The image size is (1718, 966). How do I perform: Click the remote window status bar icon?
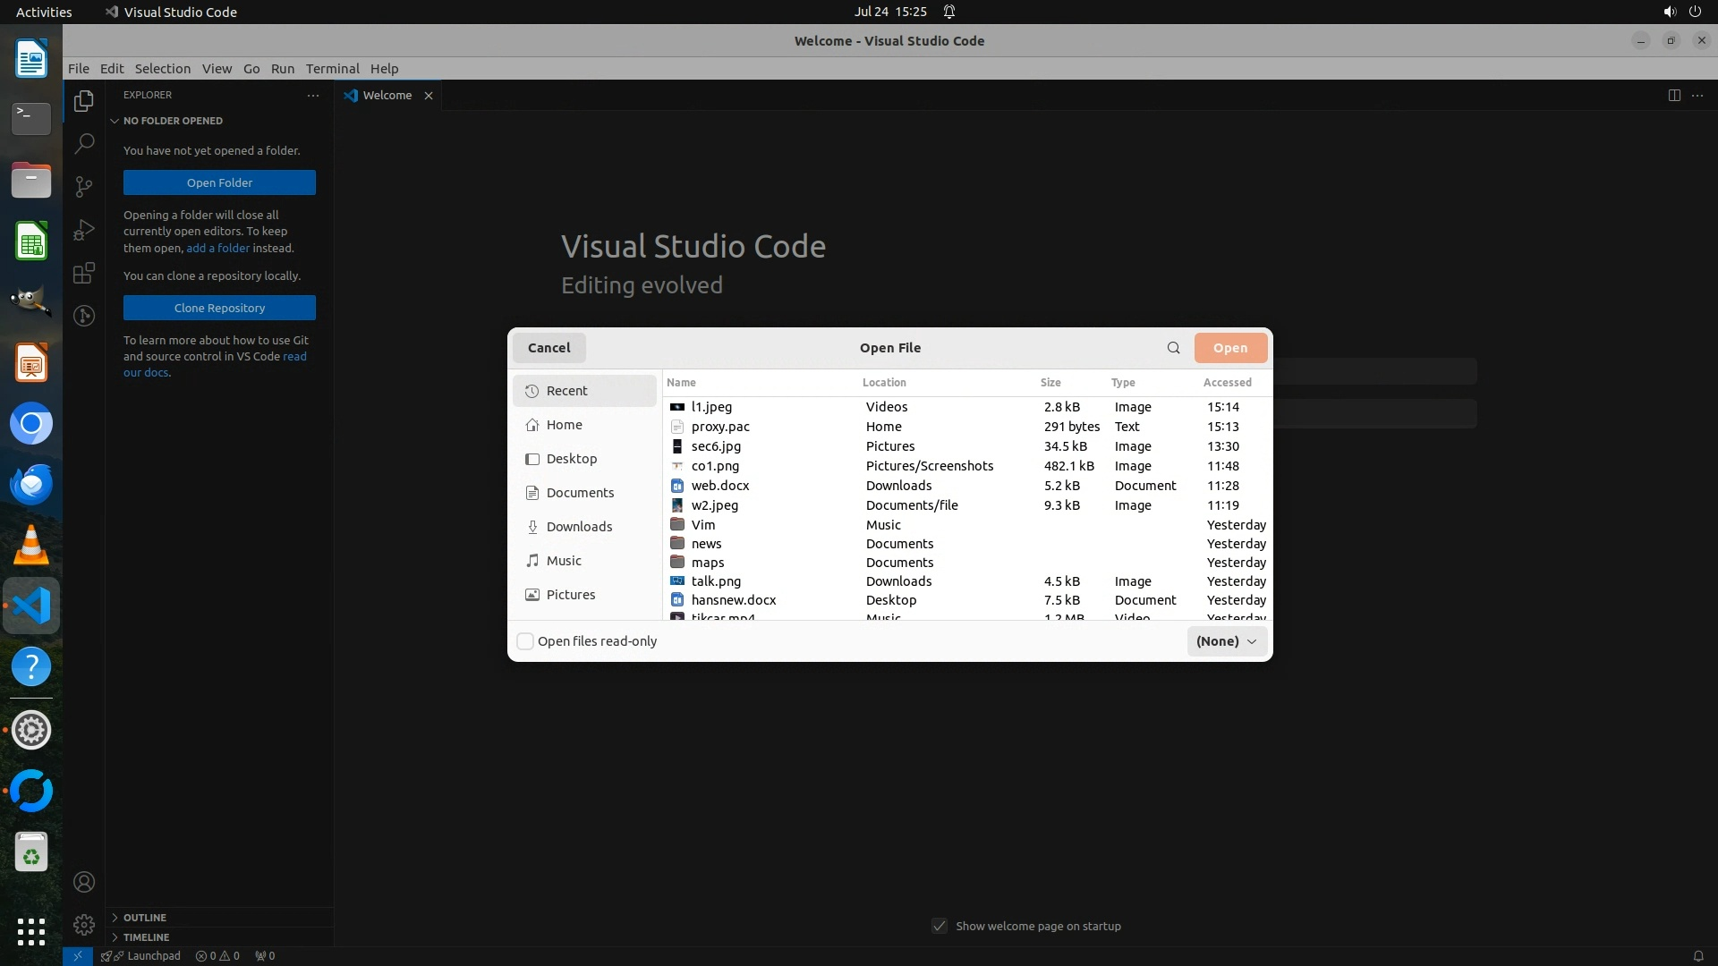click(78, 955)
